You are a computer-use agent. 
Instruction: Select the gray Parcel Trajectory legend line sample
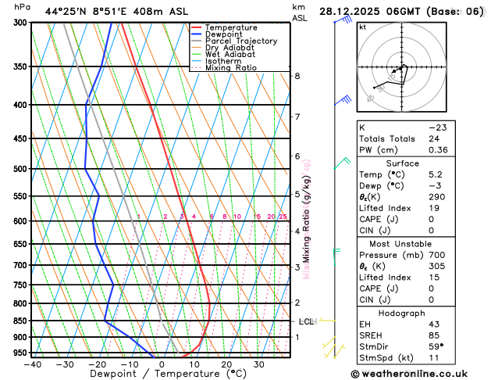197,41
